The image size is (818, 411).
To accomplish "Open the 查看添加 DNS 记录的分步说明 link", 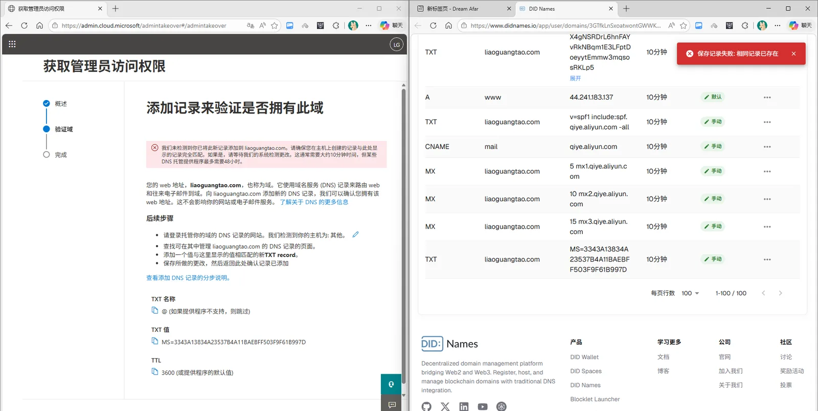I will click(x=189, y=278).
